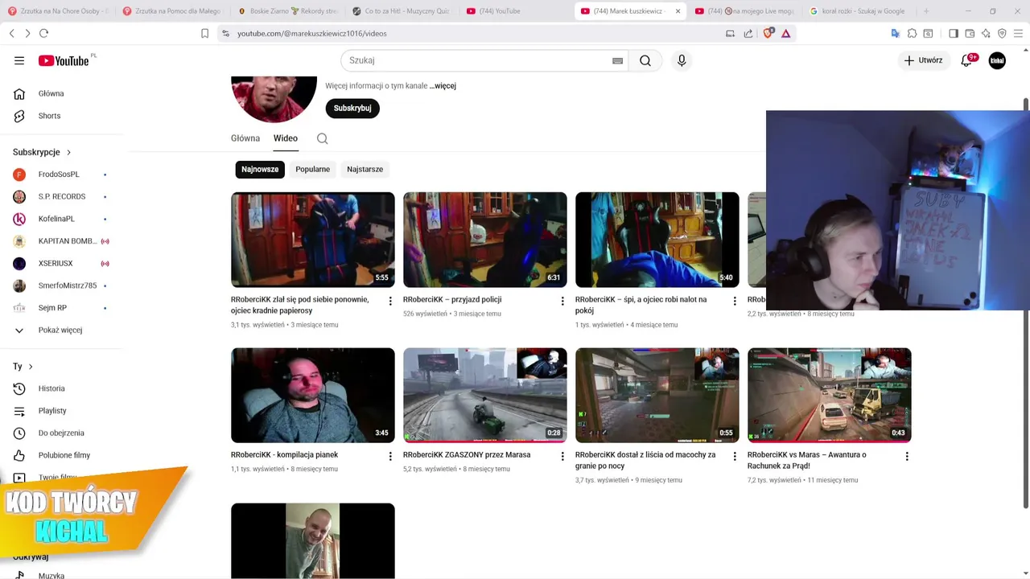Play 'RRoberciKK – przyjazd policji' thumbnail
The width and height of the screenshot is (1030, 579).
(x=484, y=240)
